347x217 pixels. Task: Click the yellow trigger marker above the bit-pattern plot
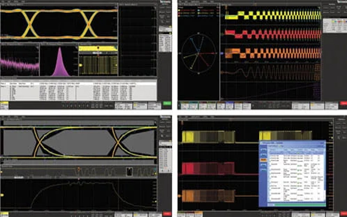click(x=99, y=46)
